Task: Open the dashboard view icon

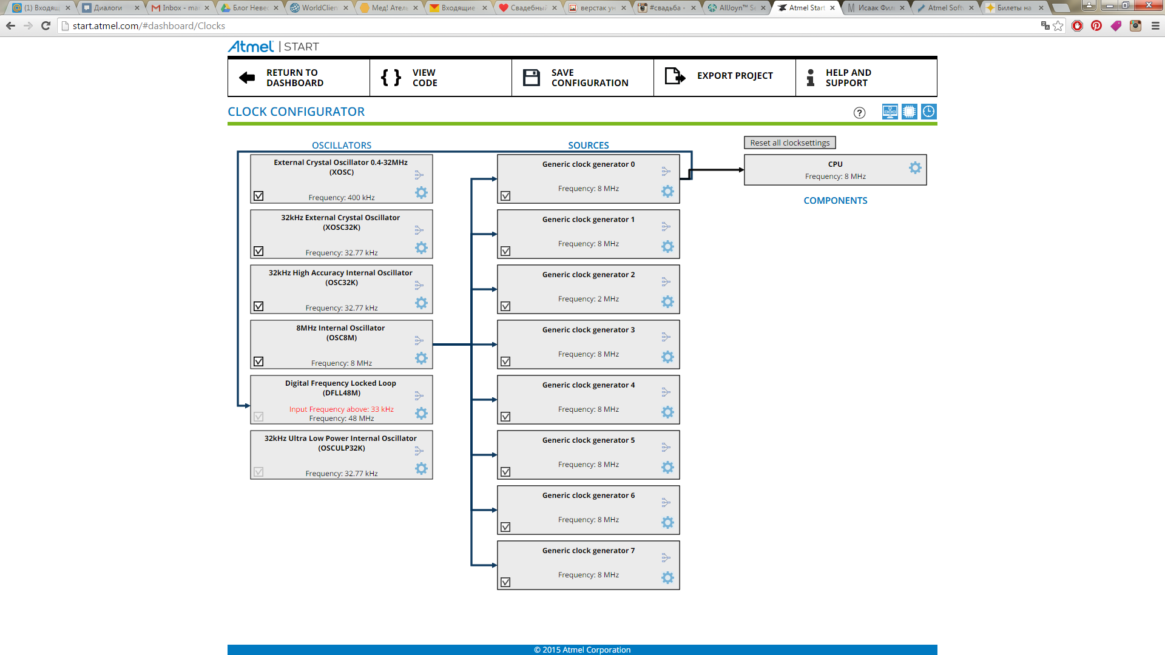Action: 890,112
